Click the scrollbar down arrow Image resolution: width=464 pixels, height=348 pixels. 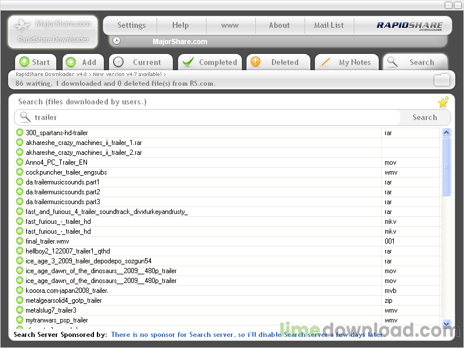(x=446, y=324)
